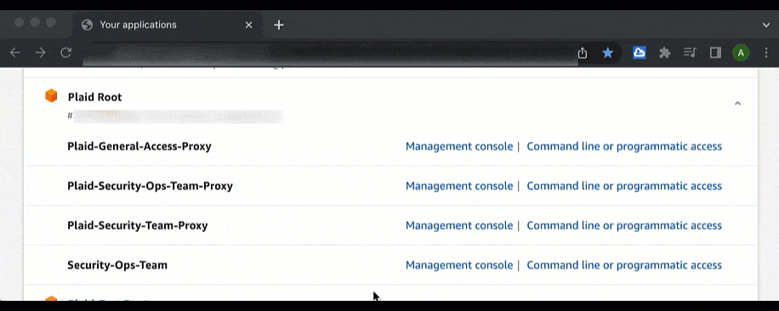The image size is (779, 311).
Task: Collapse the Plaid Root account section
Action: pyautogui.click(x=738, y=103)
